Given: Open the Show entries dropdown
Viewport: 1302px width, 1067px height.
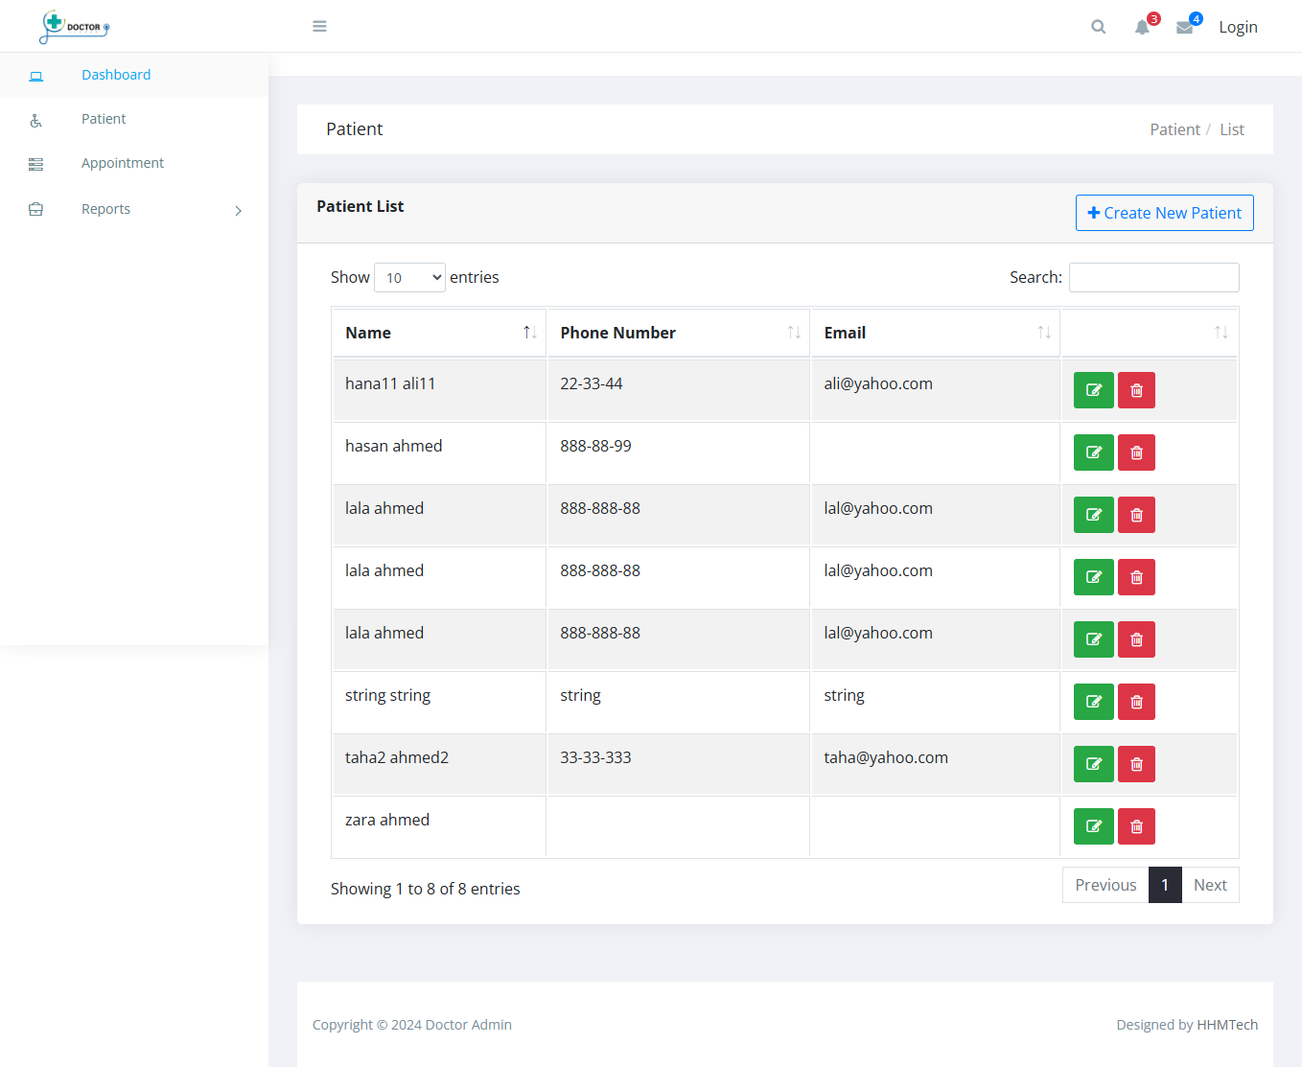Looking at the screenshot, I should pyautogui.click(x=409, y=277).
